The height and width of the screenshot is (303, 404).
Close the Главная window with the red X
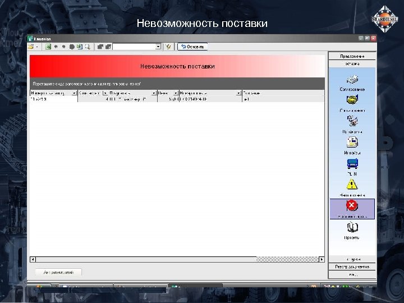coord(373,38)
